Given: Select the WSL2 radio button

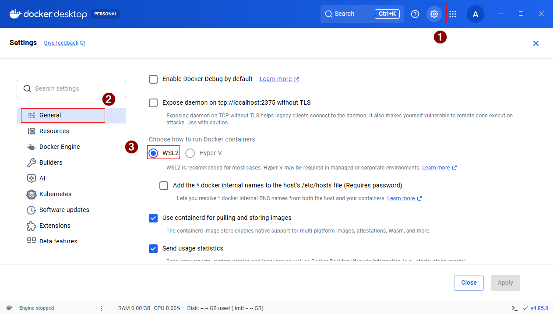Looking at the screenshot, I should [153, 153].
